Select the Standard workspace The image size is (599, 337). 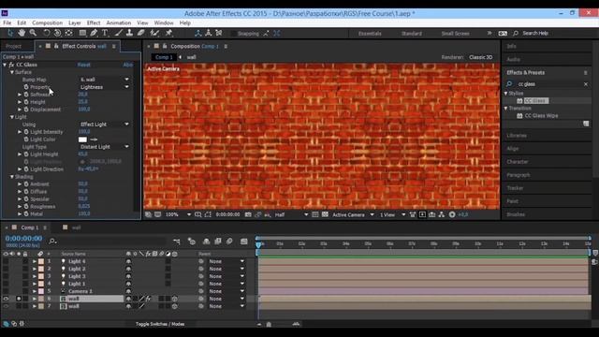(412, 34)
